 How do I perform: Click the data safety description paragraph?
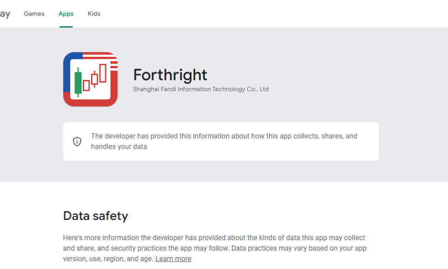click(214, 248)
